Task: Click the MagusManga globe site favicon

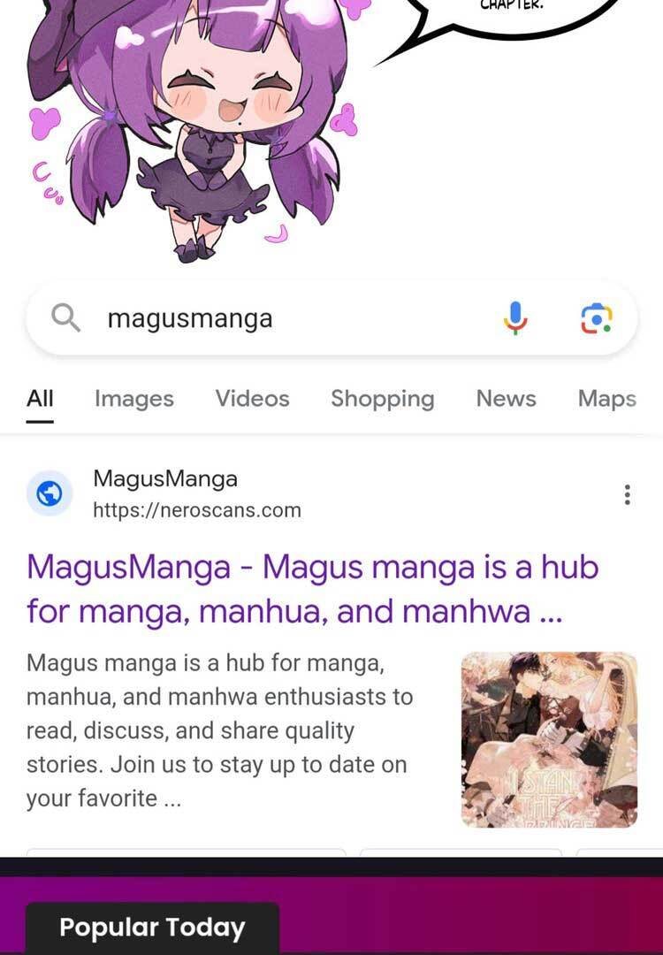Action: click(50, 493)
